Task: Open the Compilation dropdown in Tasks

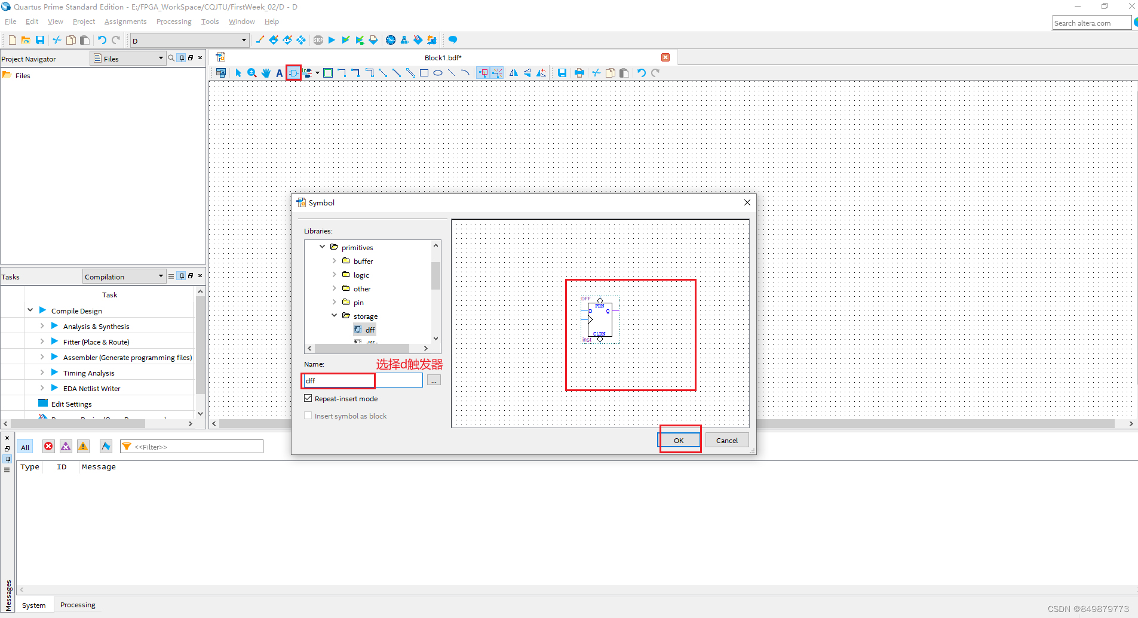Action: 124,276
